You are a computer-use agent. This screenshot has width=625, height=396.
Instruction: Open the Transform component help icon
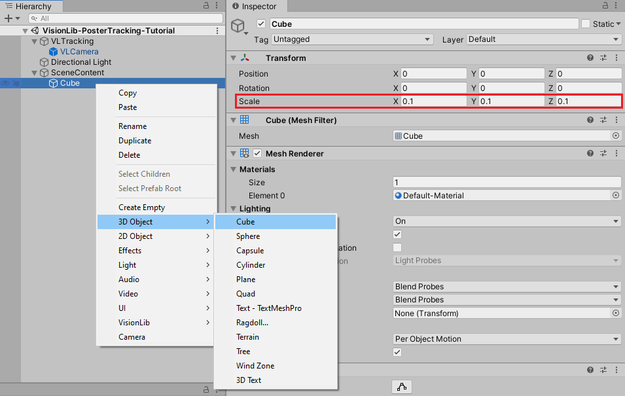590,58
